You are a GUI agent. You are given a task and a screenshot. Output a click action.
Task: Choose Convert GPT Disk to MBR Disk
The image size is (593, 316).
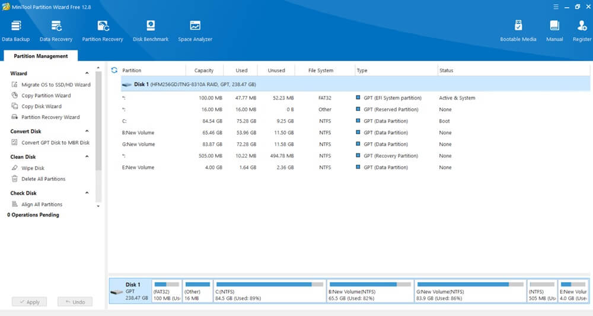point(56,142)
